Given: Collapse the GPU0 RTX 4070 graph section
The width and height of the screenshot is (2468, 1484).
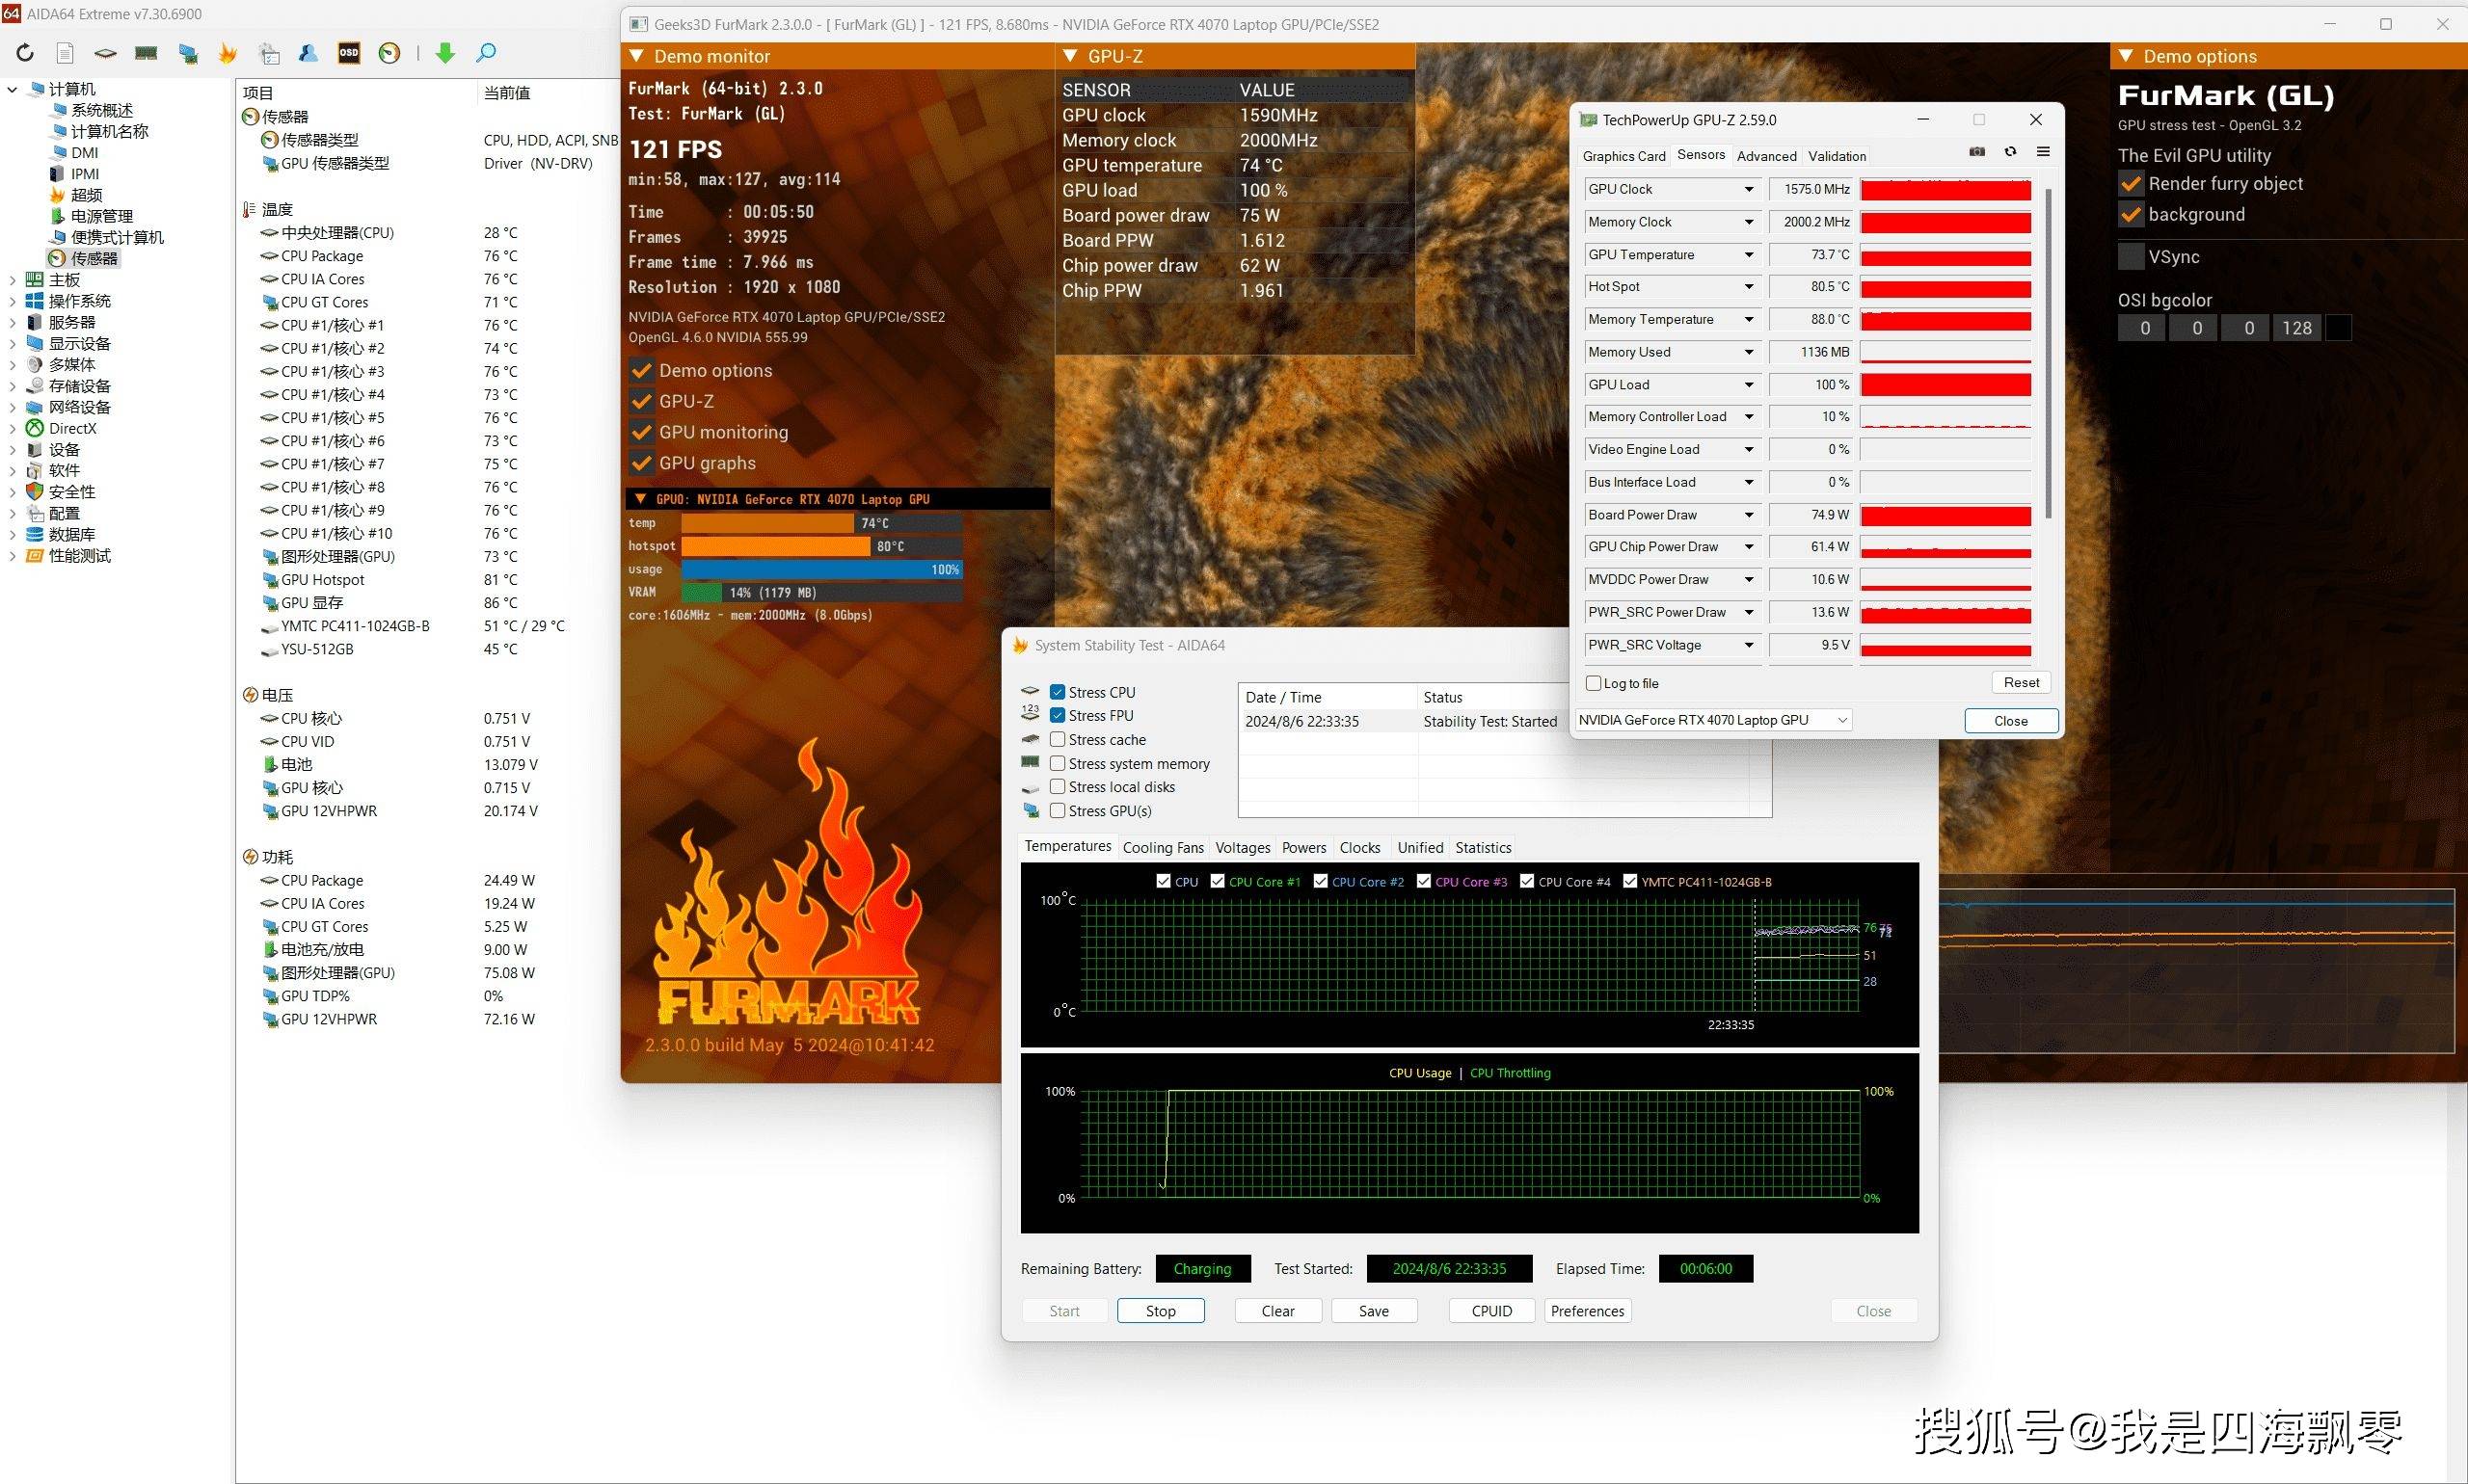Looking at the screenshot, I should coord(639,499).
